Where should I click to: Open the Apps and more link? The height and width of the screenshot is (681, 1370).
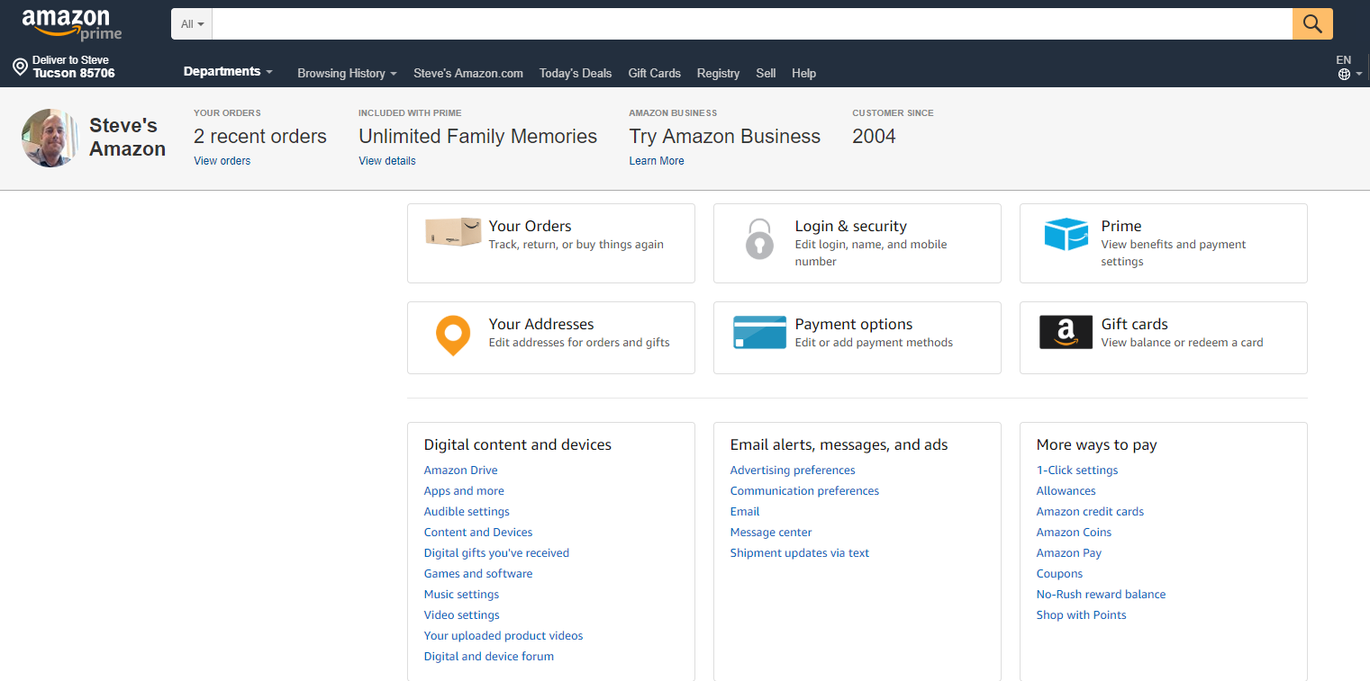464,491
